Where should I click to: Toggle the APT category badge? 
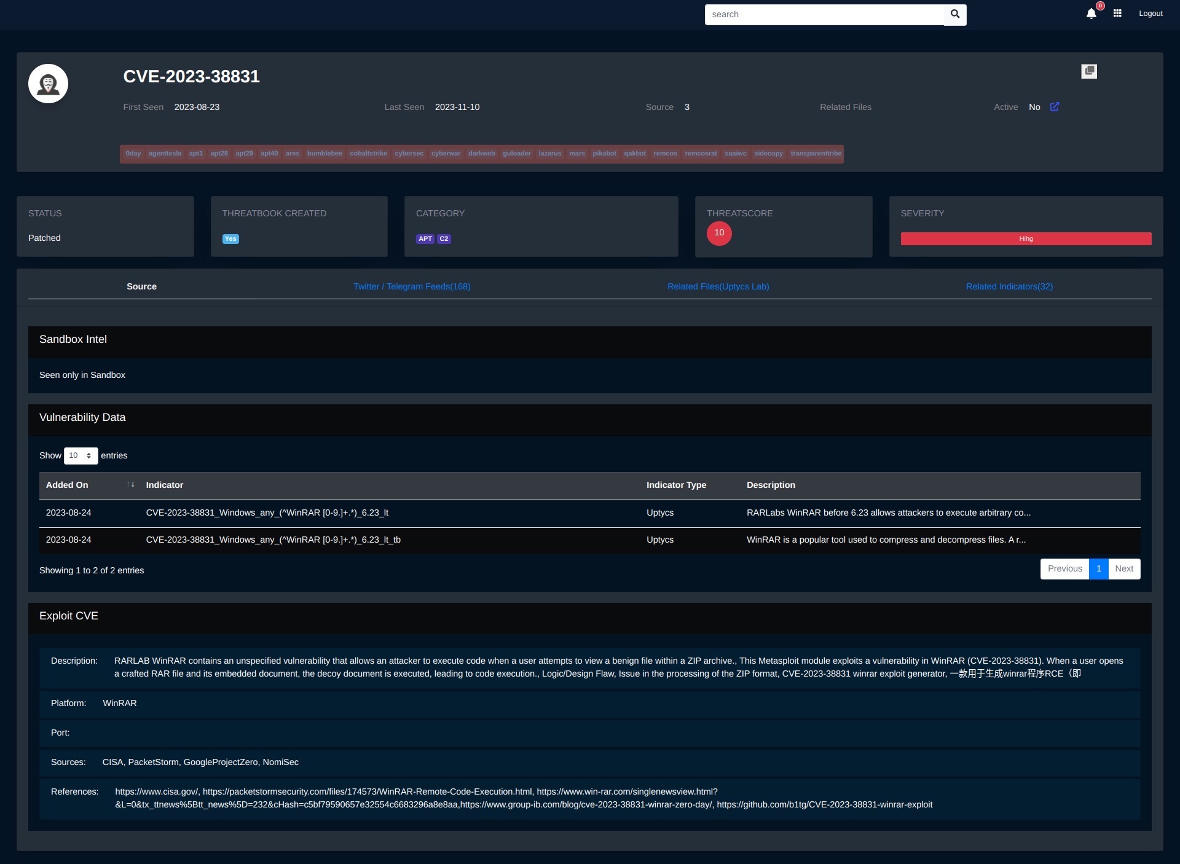[x=425, y=238]
